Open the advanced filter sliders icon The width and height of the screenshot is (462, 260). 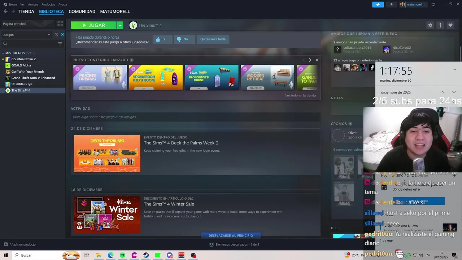(x=60, y=44)
